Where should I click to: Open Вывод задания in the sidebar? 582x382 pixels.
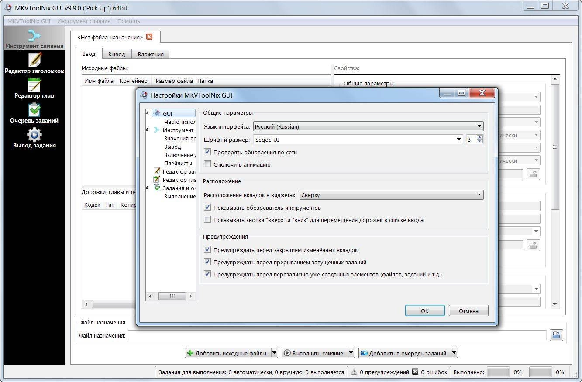pos(34,138)
